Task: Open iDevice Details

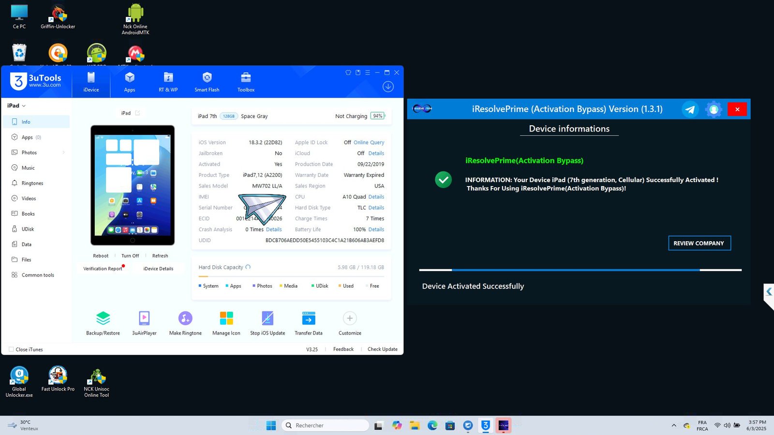Action: click(x=158, y=269)
